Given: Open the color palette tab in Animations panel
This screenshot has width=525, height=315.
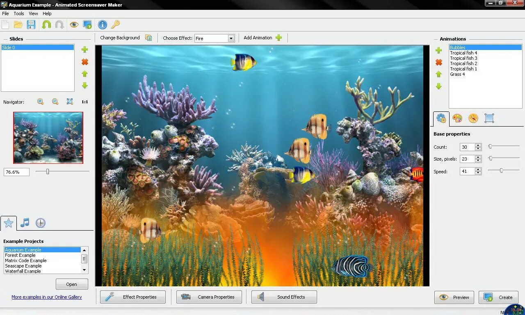Looking at the screenshot, I should coord(457,118).
